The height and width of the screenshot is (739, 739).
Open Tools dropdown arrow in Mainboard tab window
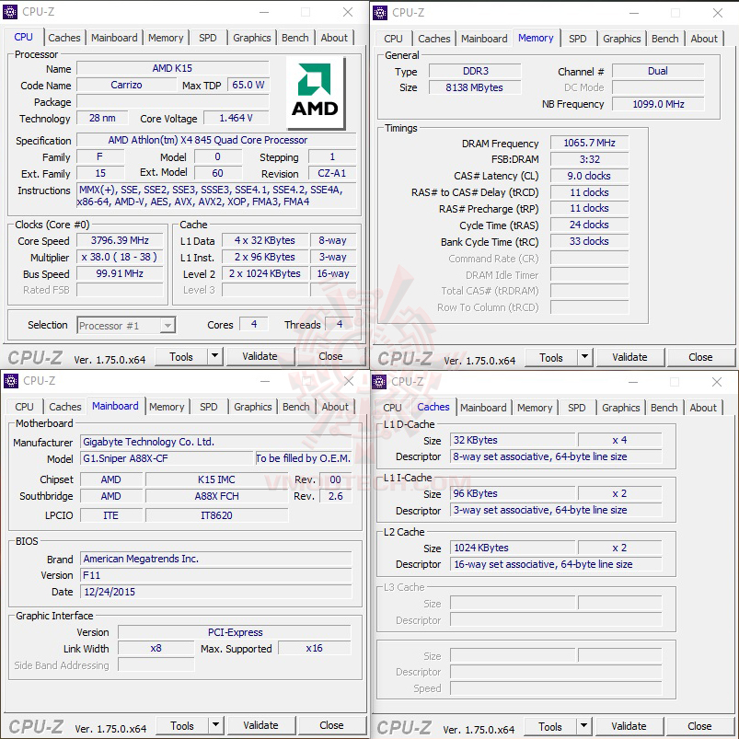216,725
